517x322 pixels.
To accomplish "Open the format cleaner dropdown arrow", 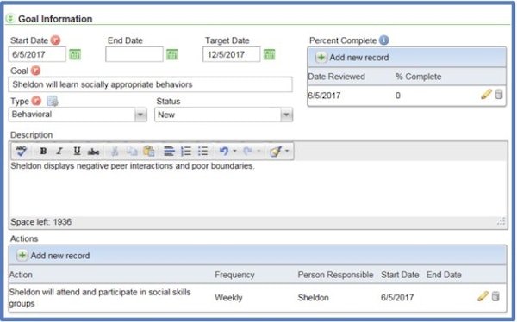I will [x=287, y=151].
